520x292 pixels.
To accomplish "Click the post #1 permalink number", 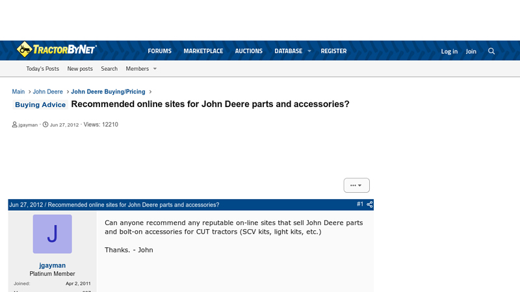I will click(x=360, y=204).
